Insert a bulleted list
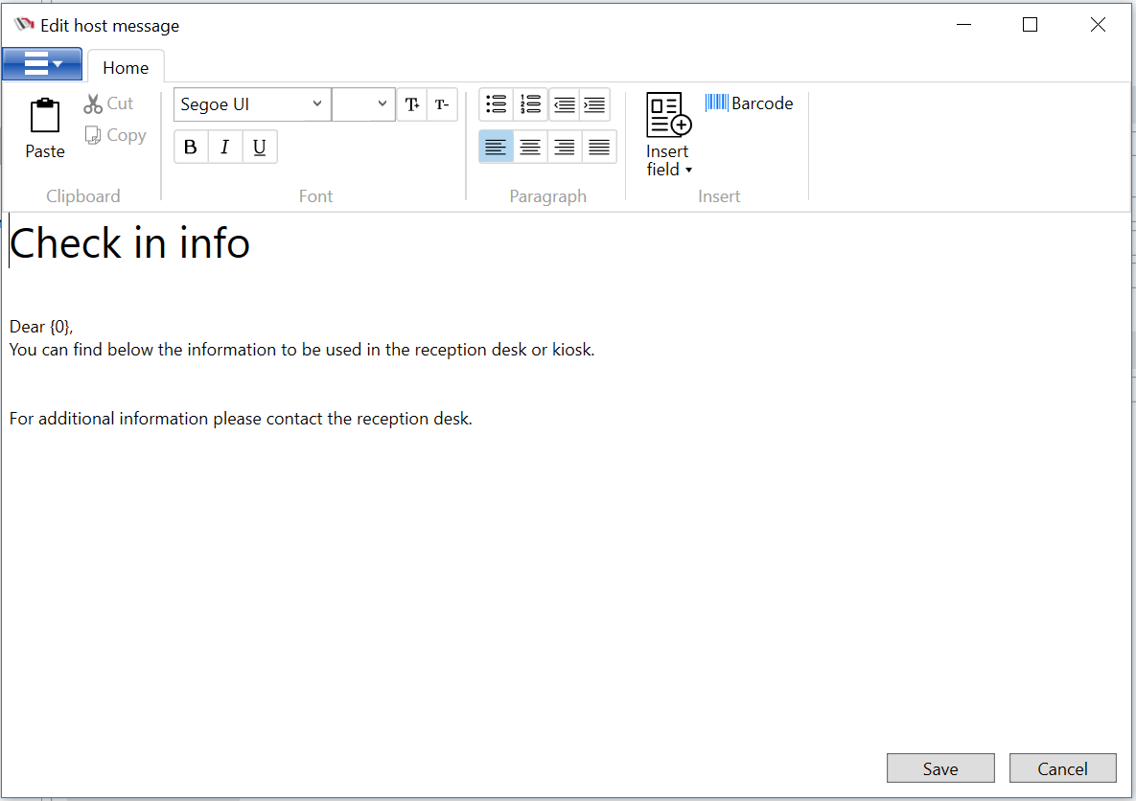The height and width of the screenshot is (801, 1136). pyautogui.click(x=497, y=104)
